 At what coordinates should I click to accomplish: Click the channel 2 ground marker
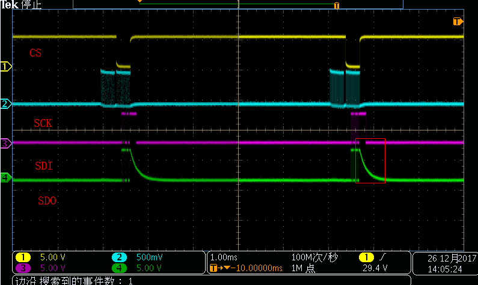tap(5, 103)
